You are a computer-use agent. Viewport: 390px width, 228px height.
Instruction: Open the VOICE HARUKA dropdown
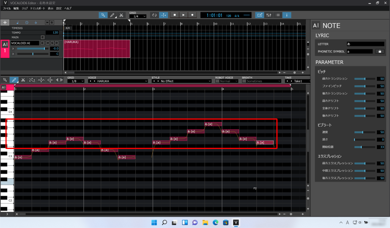click(x=118, y=81)
